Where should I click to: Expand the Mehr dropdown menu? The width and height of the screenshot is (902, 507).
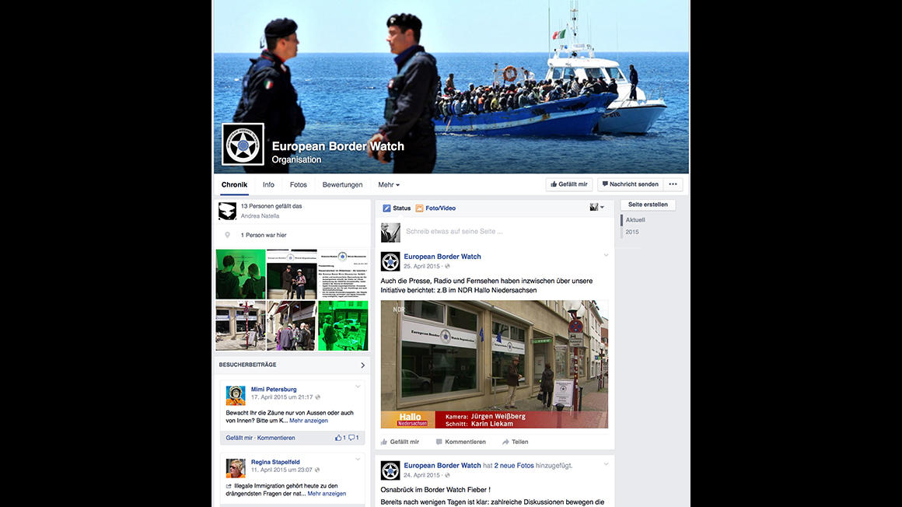389,185
